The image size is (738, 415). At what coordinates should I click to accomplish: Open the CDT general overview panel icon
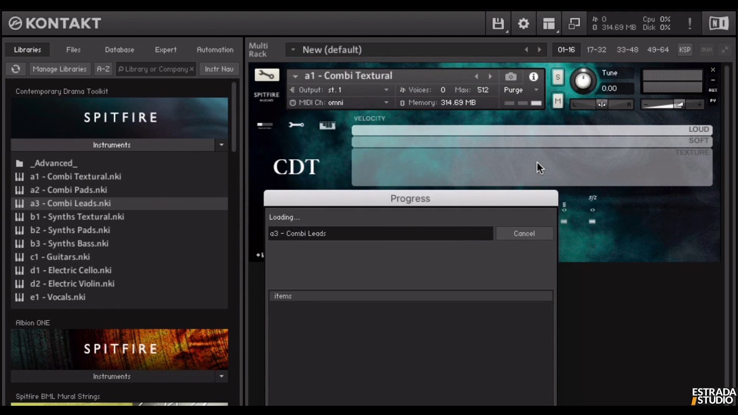[x=265, y=125]
